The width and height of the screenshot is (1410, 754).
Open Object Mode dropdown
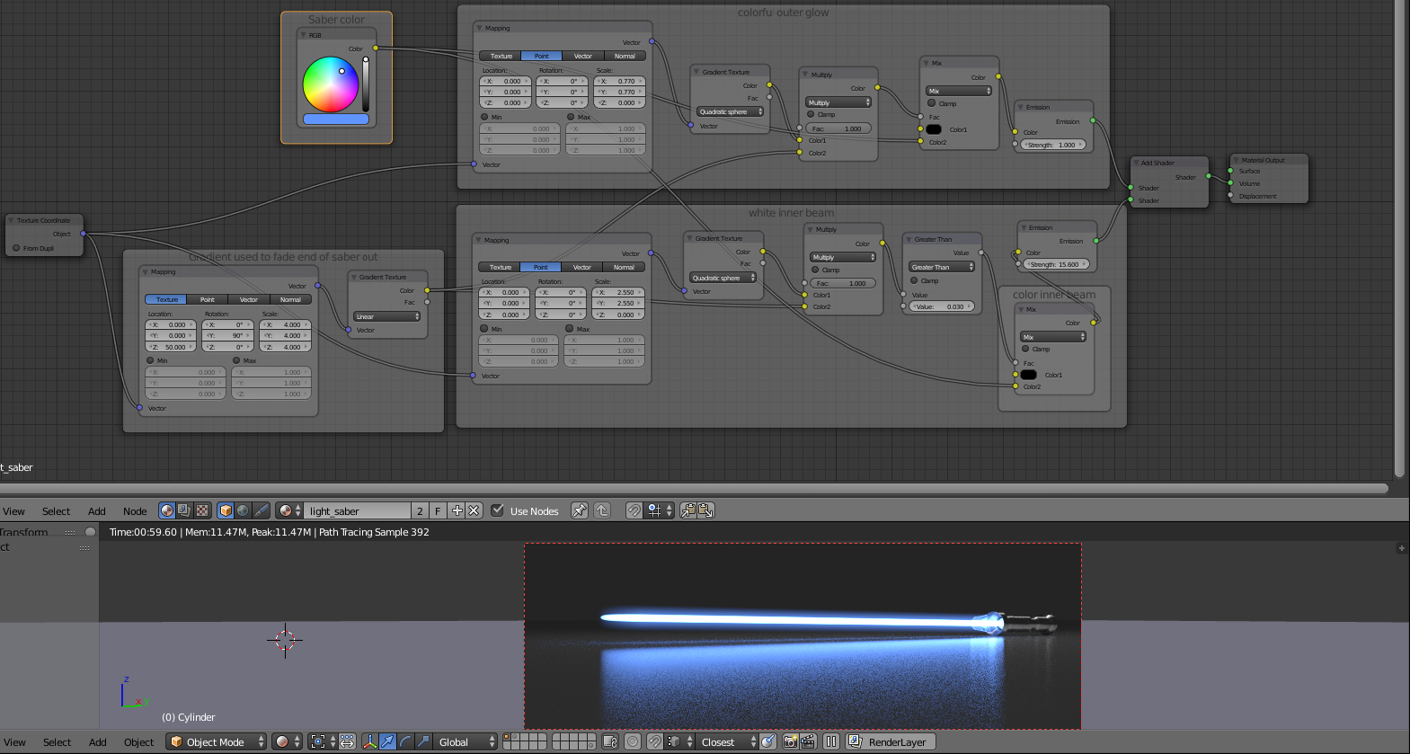[x=217, y=741]
